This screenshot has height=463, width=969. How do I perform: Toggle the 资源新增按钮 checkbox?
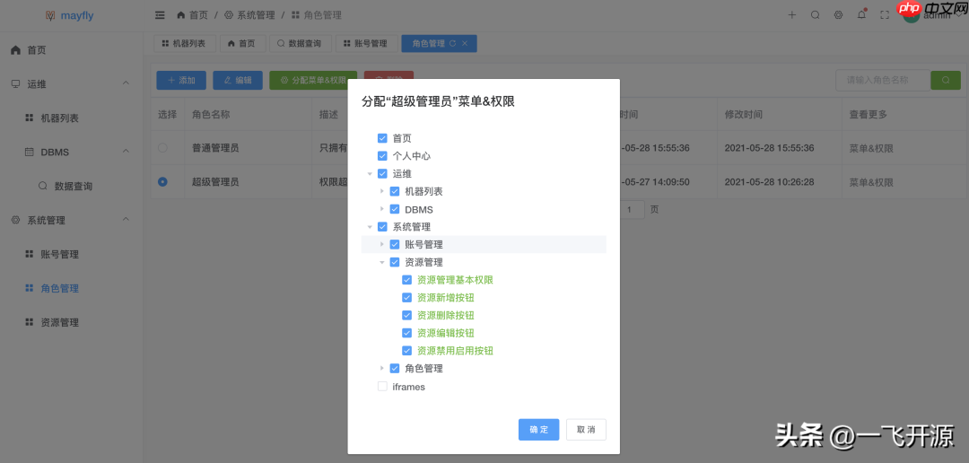point(406,297)
